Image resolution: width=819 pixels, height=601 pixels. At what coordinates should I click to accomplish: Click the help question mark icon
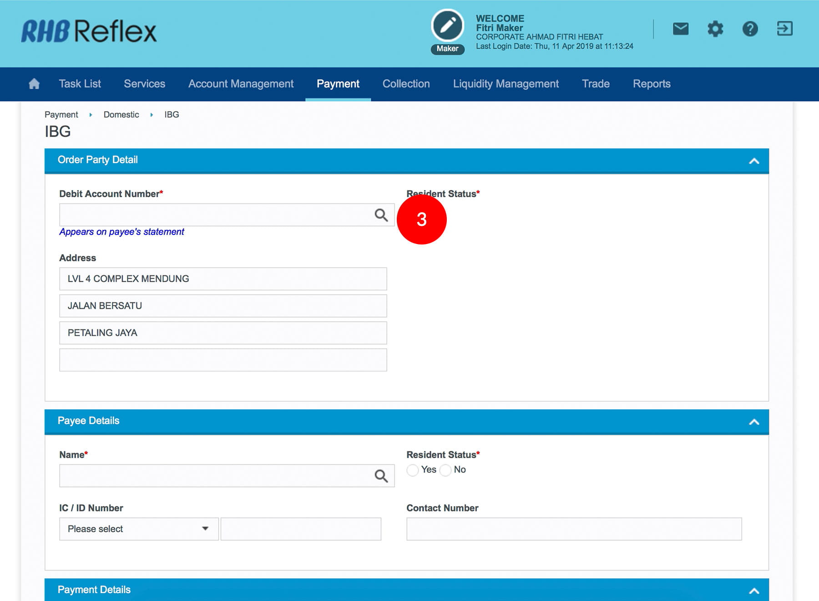pos(750,29)
